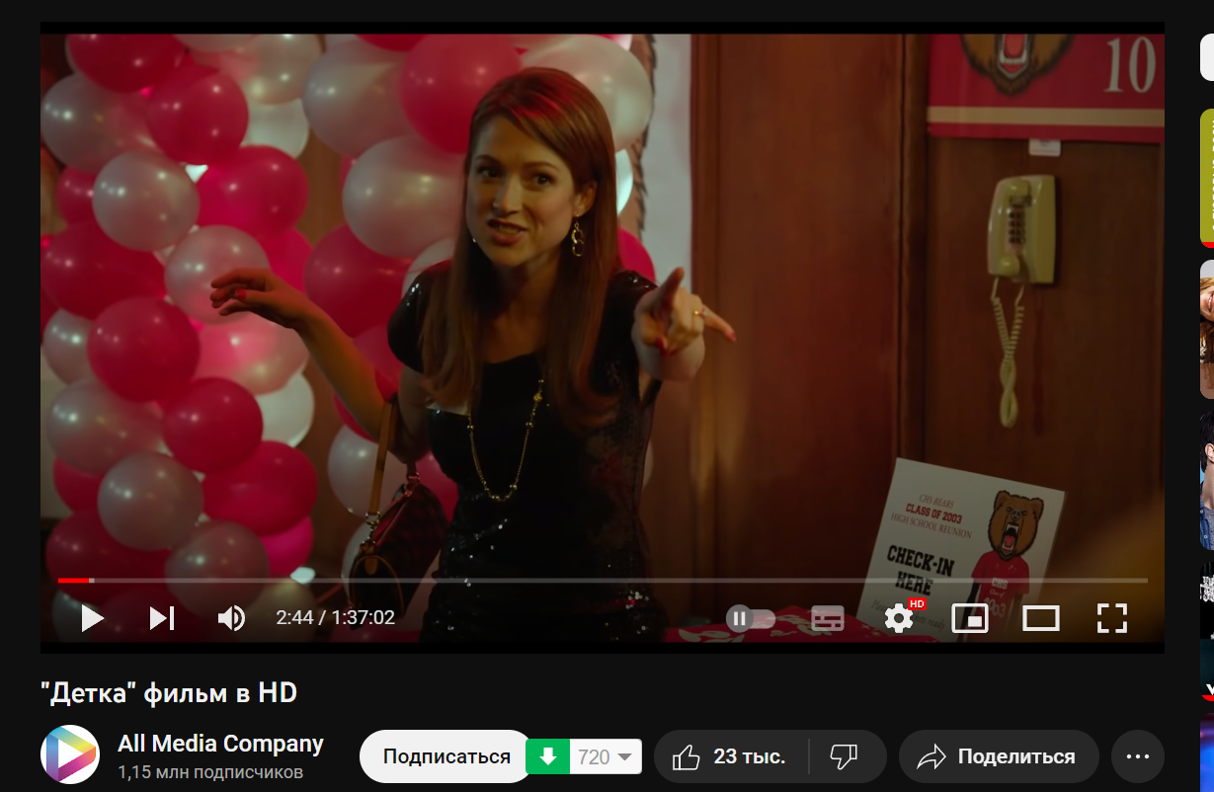Image resolution: width=1214 pixels, height=792 pixels.
Task: Open the three-dot more actions menu
Action: 1138,756
